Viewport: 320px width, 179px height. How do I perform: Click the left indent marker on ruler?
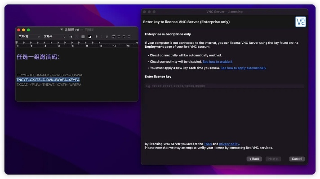[x=17, y=43]
